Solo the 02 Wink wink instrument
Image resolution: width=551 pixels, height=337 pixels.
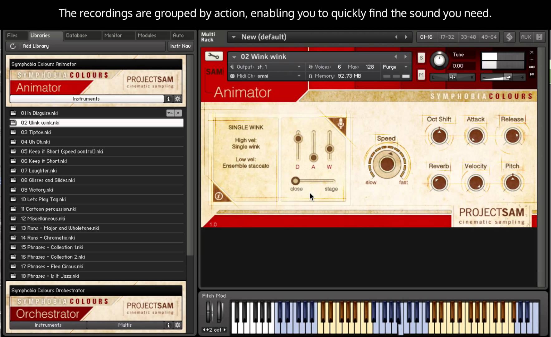[x=421, y=58]
